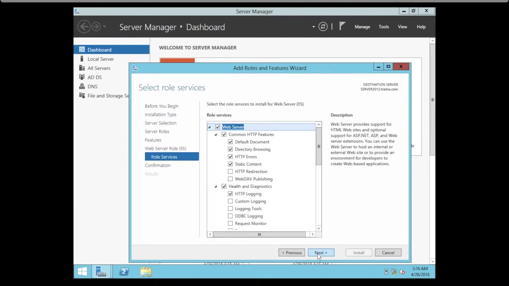Image resolution: width=509 pixels, height=286 pixels.
Task: Click the wizard title bar icon
Action: [x=135, y=68]
